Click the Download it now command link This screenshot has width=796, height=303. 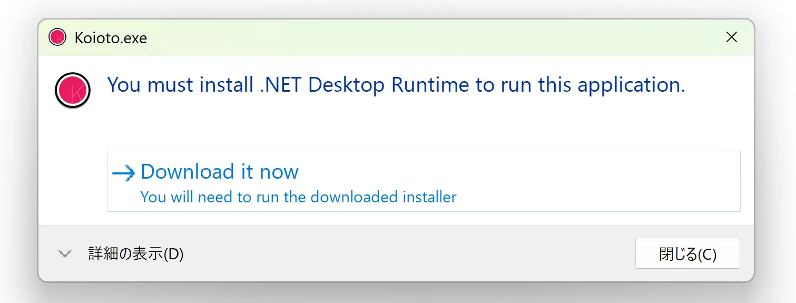(x=424, y=181)
